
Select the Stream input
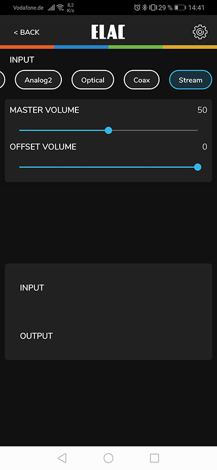point(190,80)
